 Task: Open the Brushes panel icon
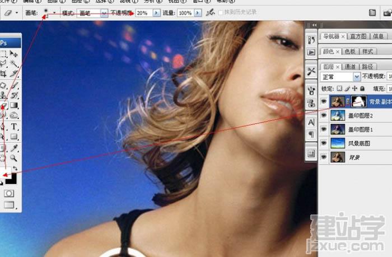pyautogui.click(x=311, y=90)
